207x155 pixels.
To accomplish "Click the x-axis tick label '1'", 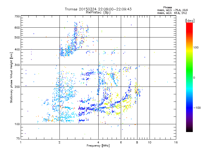I will tap(21, 142).
